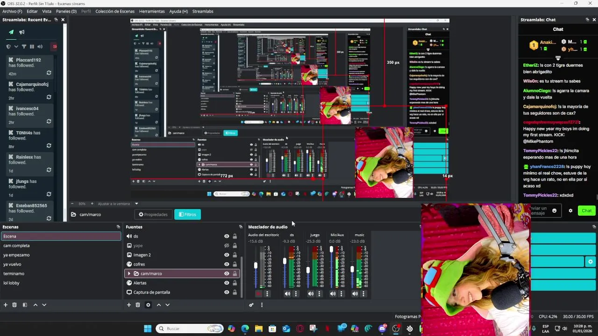Move the selected scene up
The width and height of the screenshot is (598, 336).
(36, 305)
